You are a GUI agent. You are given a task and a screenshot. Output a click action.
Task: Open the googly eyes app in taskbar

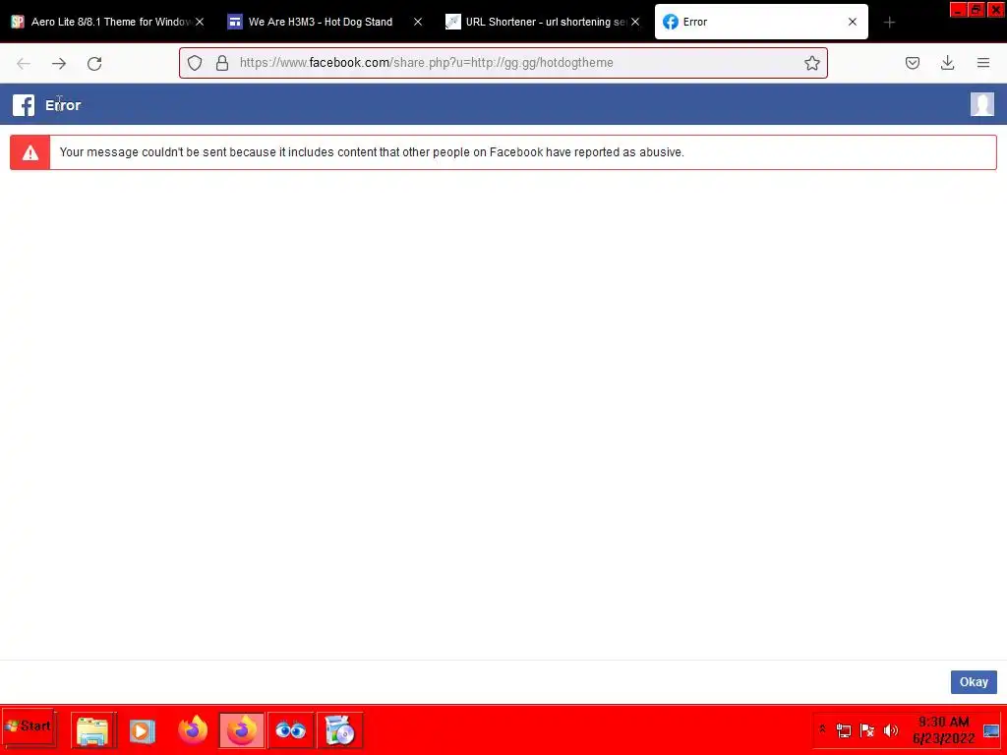(x=290, y=730)
